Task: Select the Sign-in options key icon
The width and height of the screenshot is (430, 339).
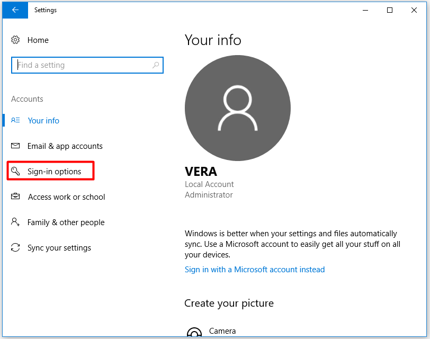Action: pos(16,171)
